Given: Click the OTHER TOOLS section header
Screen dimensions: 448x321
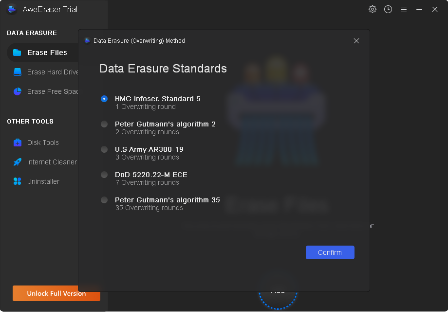Looking at the screenshot, I should pos(30,121).
